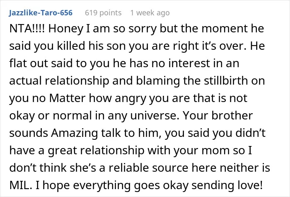The height and width of the screenshot is (197, 290).
Task: Click the 'NTA!!!!' verdict at comment start
Action: tap(27, 29)
